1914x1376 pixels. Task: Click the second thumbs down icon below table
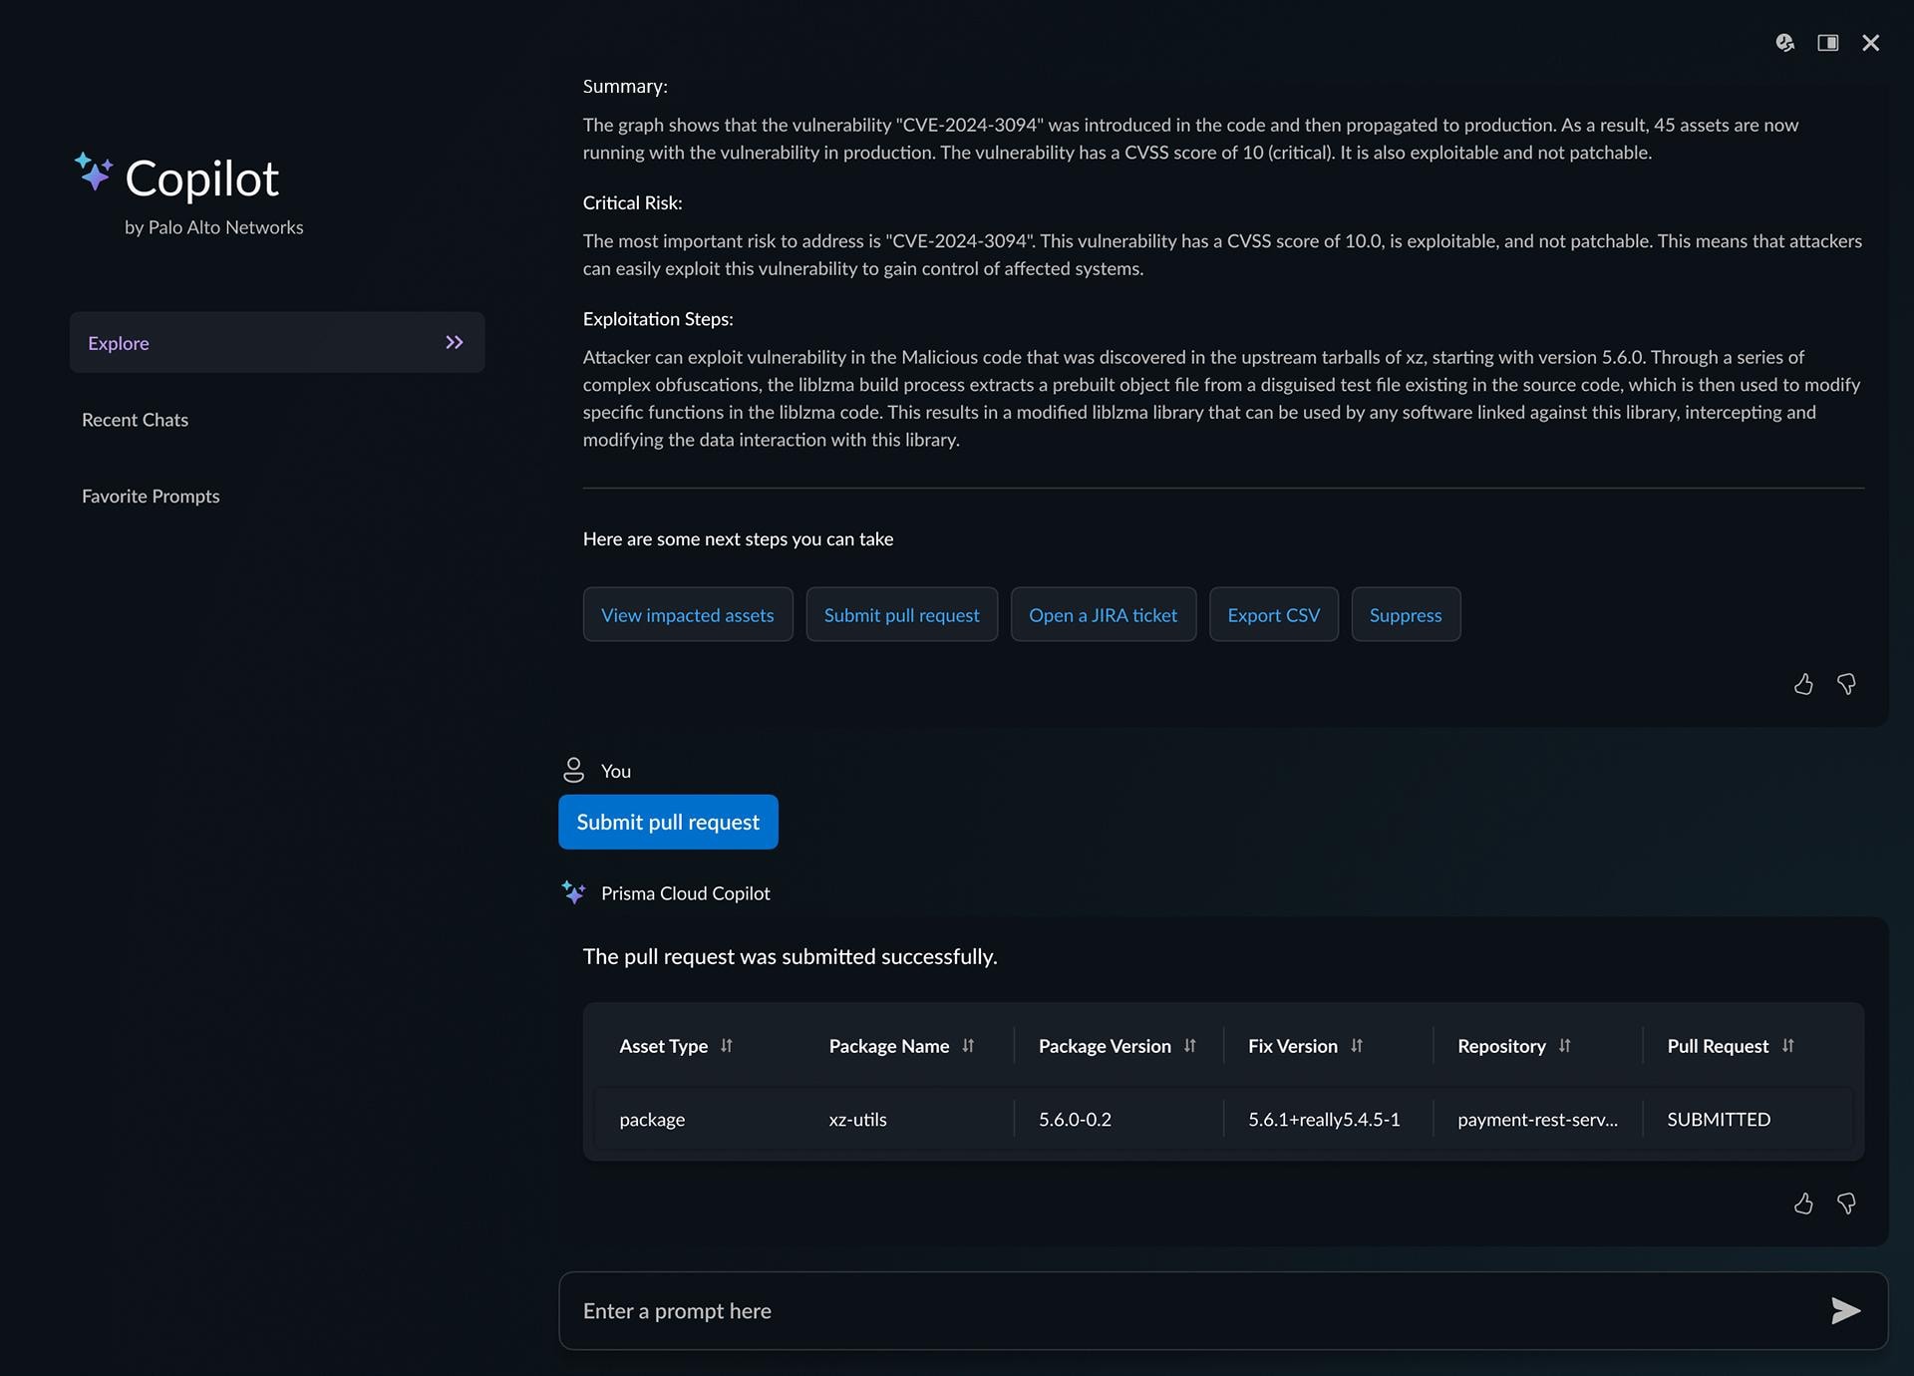click(x=1845, y=1203)
